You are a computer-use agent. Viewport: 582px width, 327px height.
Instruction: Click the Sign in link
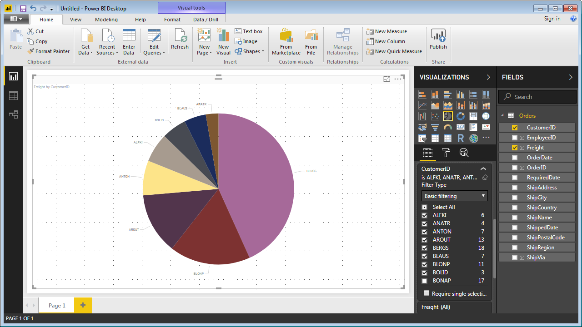552,19
